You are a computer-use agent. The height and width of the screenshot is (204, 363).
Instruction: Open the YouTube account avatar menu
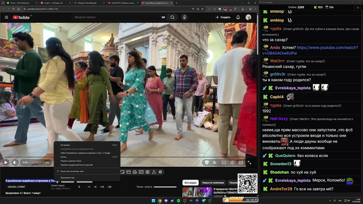click(x=248, y=17)
